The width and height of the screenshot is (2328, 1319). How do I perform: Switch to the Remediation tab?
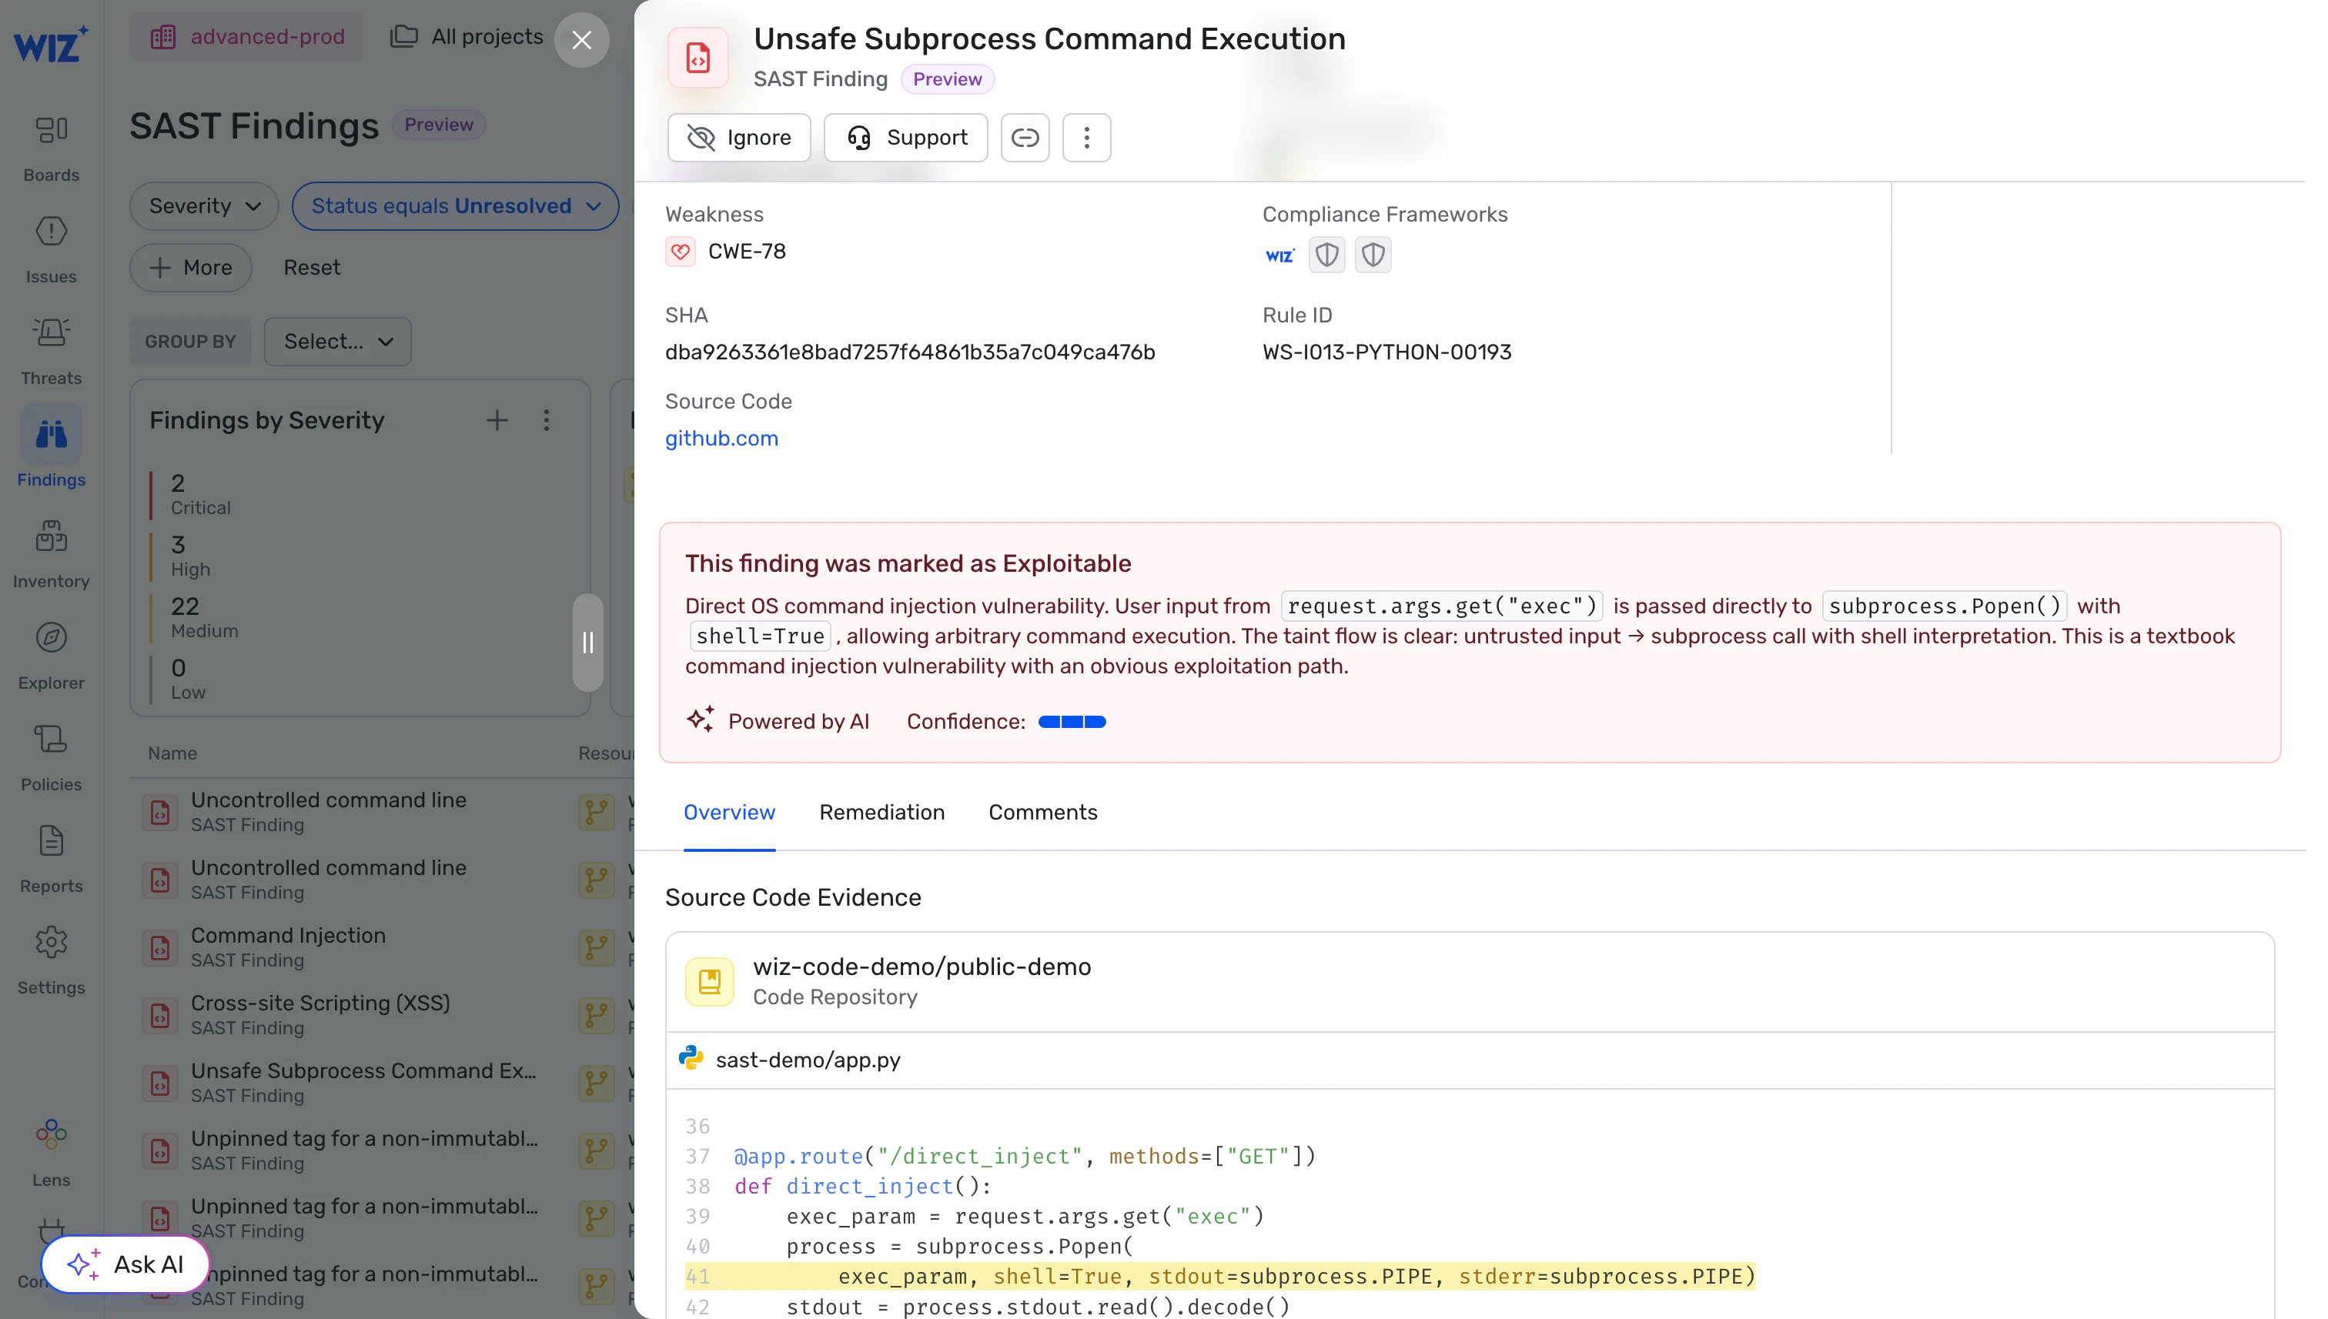[881, 813]
